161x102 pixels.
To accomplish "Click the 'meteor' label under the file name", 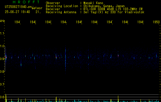I will pos(37,8).
